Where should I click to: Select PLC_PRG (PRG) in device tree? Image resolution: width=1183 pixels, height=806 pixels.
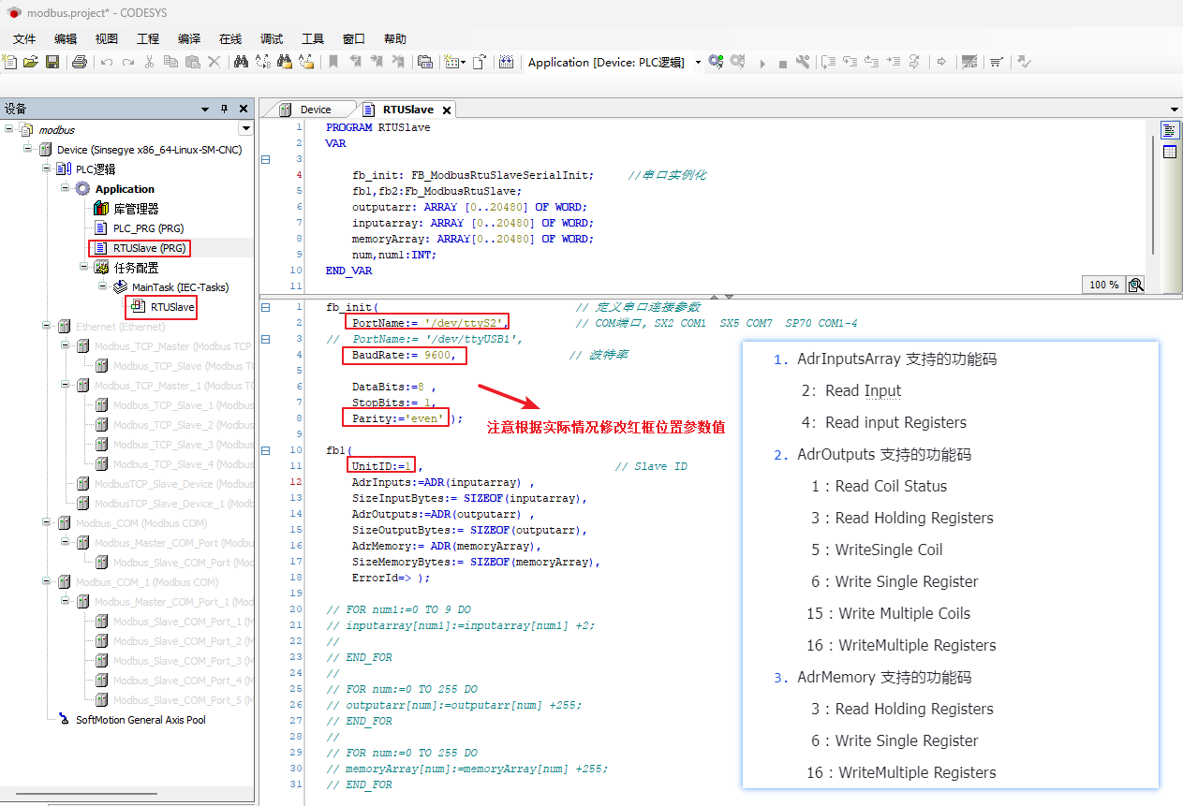click(148, 228)
